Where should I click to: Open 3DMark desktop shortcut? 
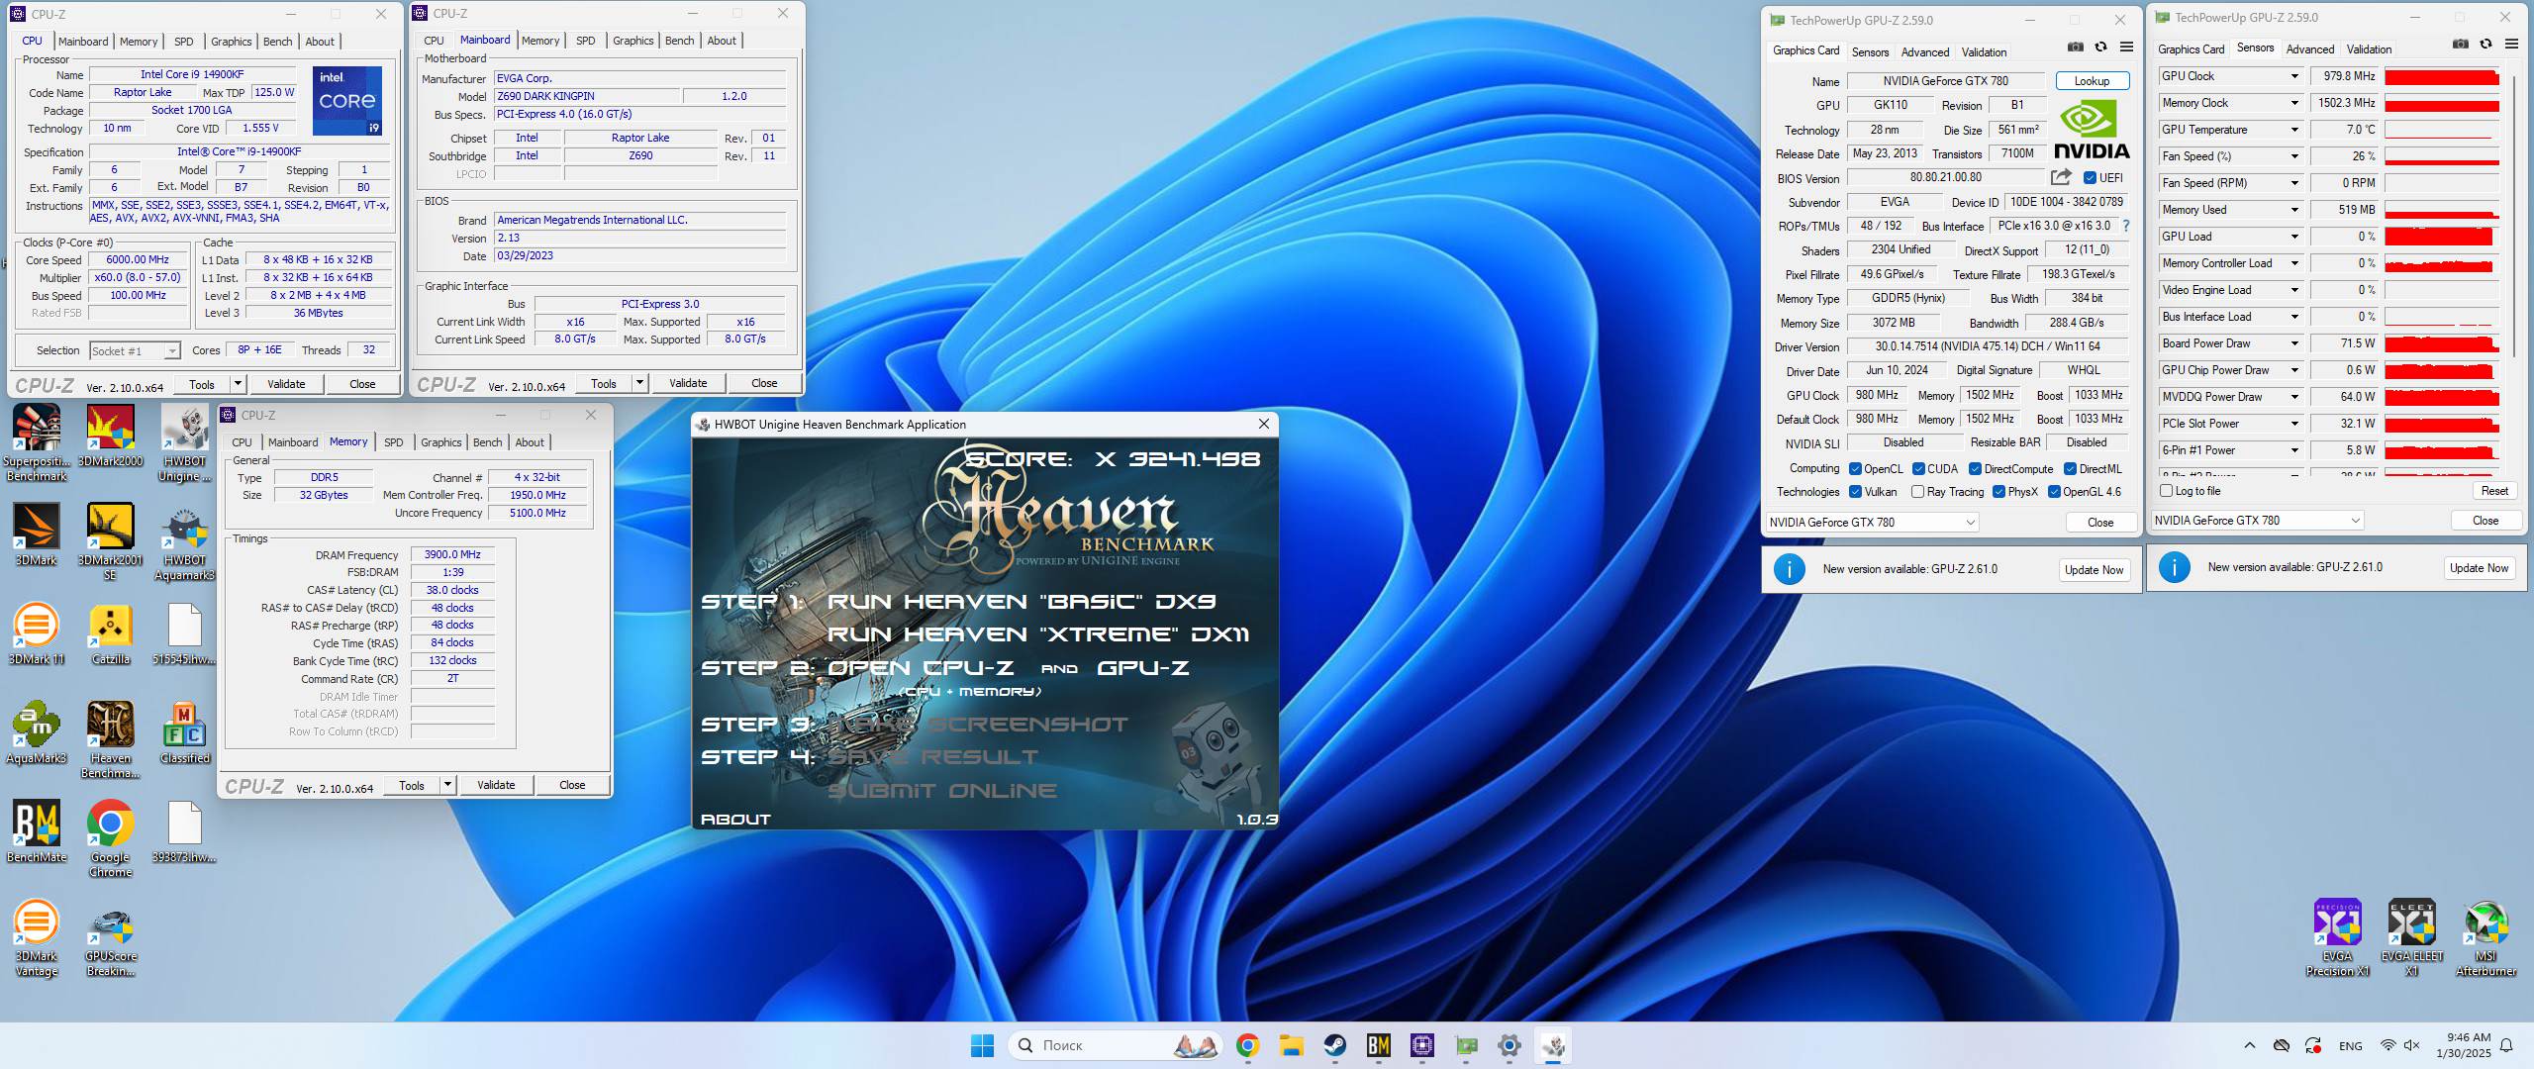tap(37, 534)
